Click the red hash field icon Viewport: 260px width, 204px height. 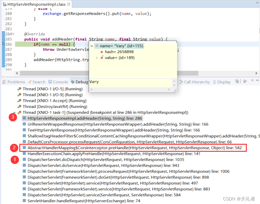pyautogui.click(x=102, y=52)
